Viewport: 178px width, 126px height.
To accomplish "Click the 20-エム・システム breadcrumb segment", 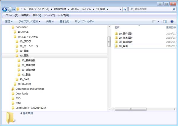I will 81,9.
